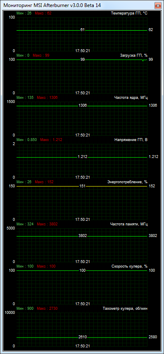Click the 17:50:21 timestamp under tachometer graph
164x354 pixels.
[x=83, y=346]
